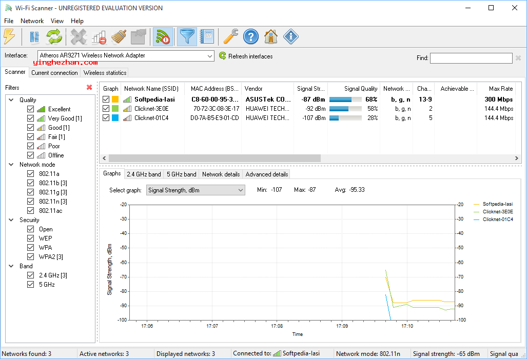Collapse the Security filter group
This screenshot has width=527, height=359.
(11, 220)
